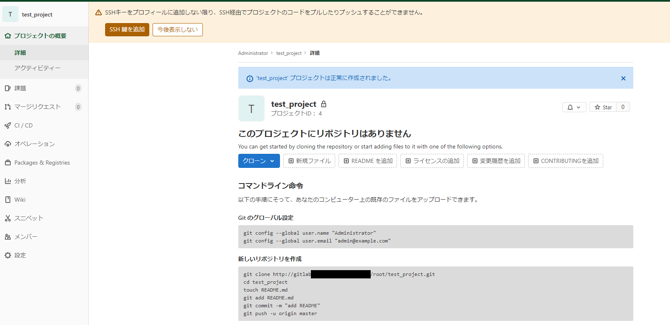Click the CONTRIBUTINGを追加 button
Screen dimensions: 670x325
(x=566, y=161)
